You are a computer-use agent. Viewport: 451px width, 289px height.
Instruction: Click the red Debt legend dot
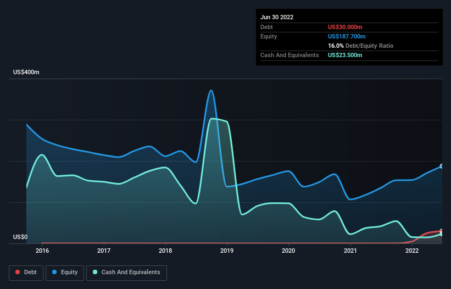18,272
